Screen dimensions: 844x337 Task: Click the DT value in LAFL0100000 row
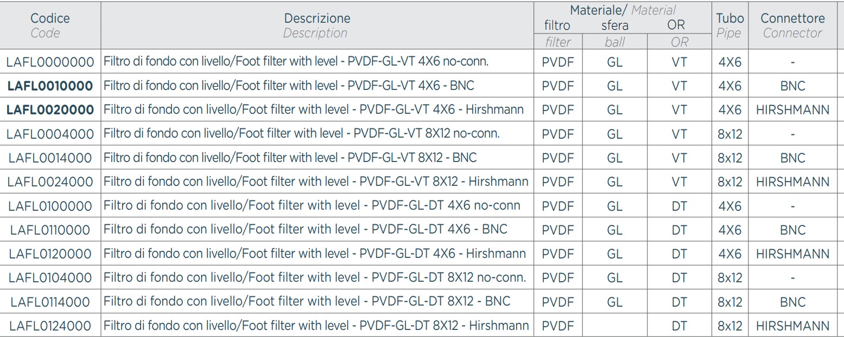679,206
